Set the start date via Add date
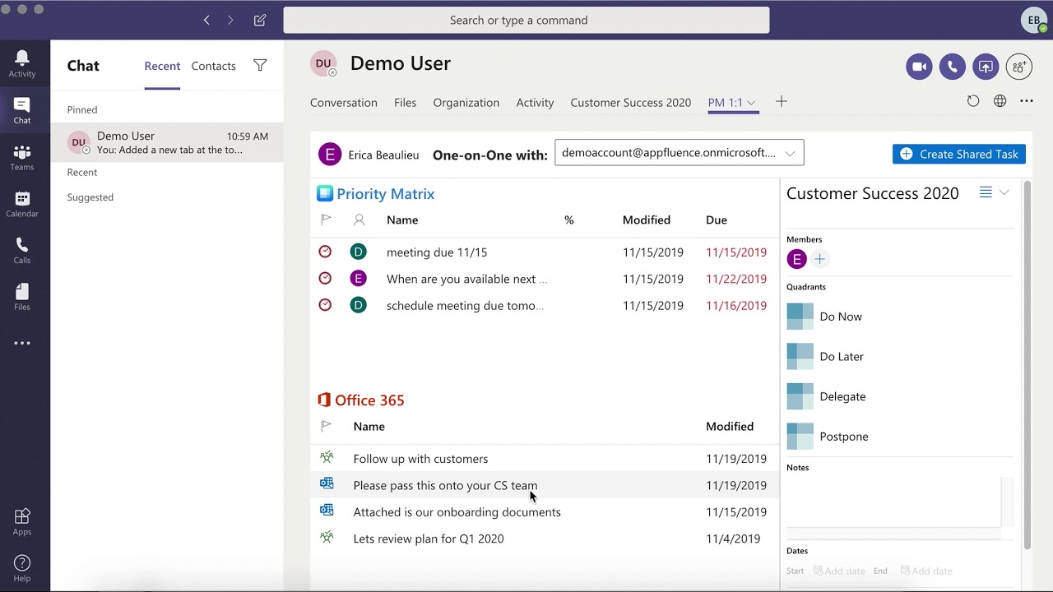The height and width of the screenshot is (592, 1053). pyautogui.click(x=839, y=571)
